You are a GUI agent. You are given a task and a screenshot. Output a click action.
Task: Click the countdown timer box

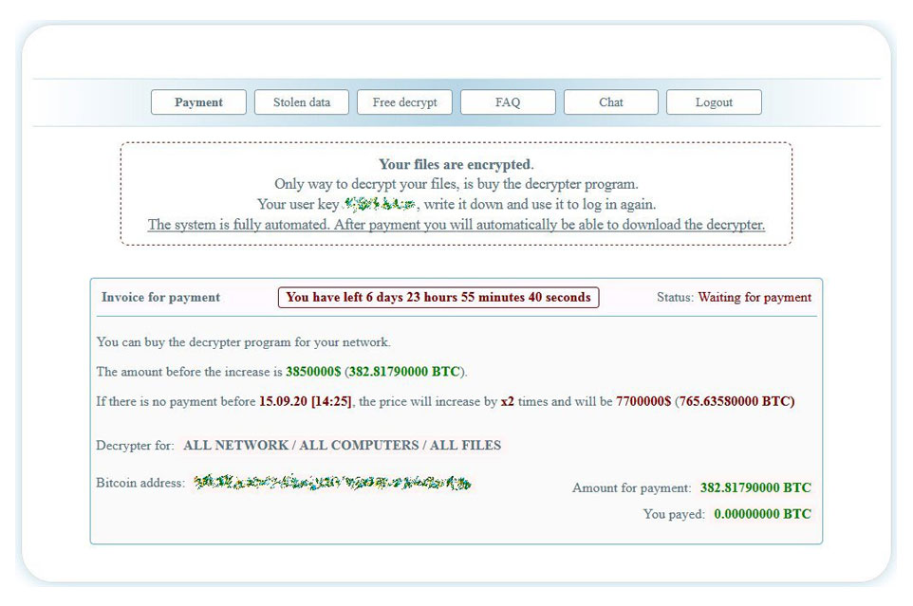point(438,297)
